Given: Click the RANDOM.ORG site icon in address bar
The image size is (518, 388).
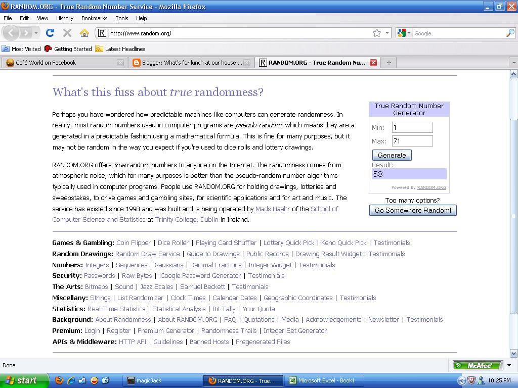Looking at the screenshot, I should 102,33.
